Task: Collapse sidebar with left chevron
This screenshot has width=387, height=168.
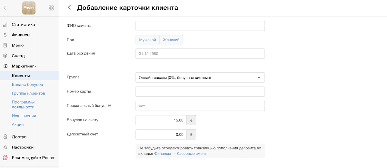Action: [x=5, y=8]
